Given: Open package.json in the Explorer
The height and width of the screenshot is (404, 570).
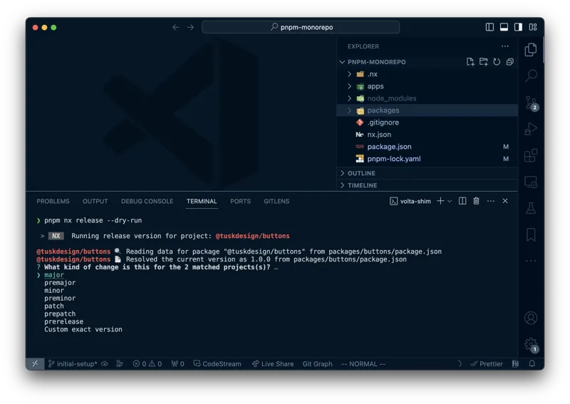Looking at the screenshot, I should 389,147.
